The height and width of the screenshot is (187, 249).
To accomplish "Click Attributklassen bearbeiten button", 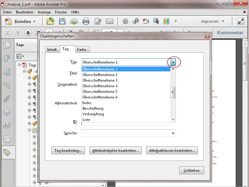I will coord(172,151).
